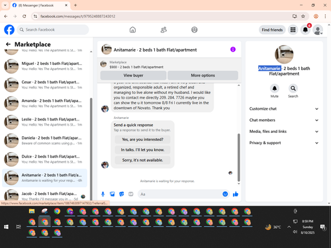This screenshot has width=331, height=248.
Task: Select the Messenger | Facebook tab
Action: click(40, 5)
